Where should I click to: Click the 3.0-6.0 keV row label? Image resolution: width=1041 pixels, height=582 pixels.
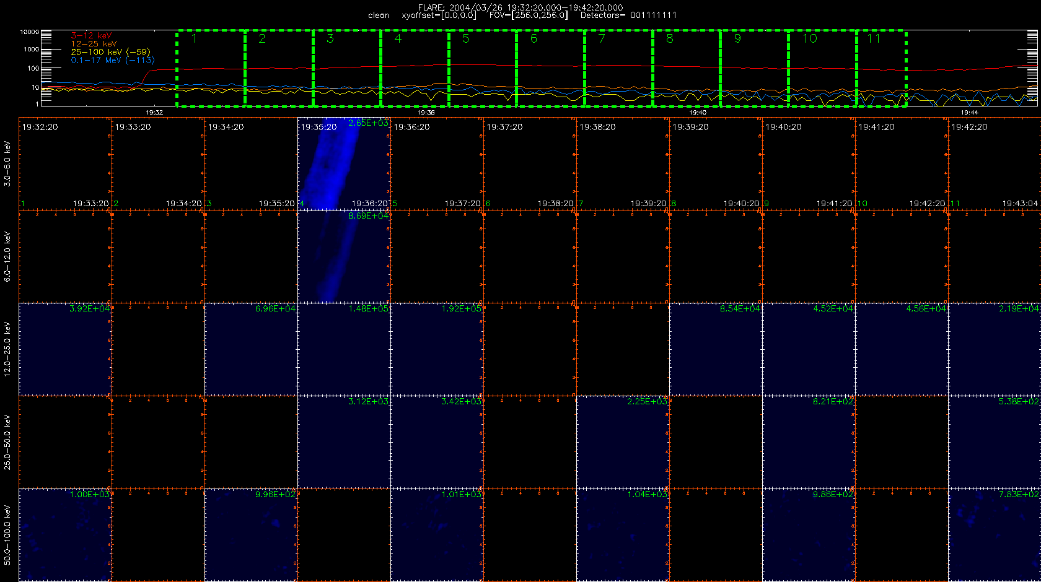(7, 163)
